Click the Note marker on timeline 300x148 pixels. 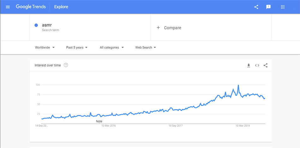99,121
